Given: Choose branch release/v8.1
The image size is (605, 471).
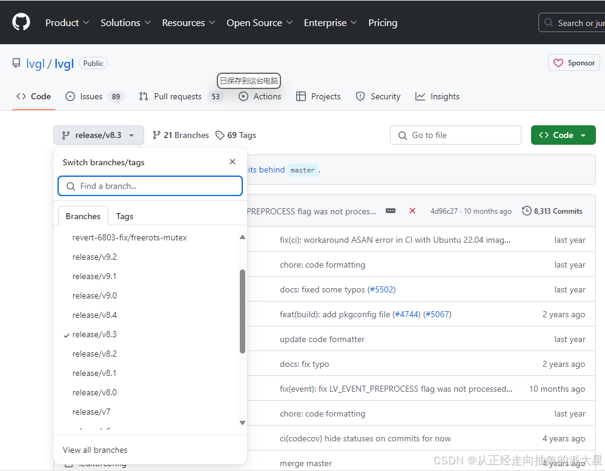Looking at the screenshot, I should point(94,373).
